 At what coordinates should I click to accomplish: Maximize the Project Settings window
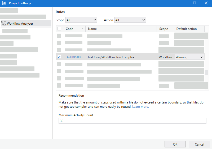point(195,3)
